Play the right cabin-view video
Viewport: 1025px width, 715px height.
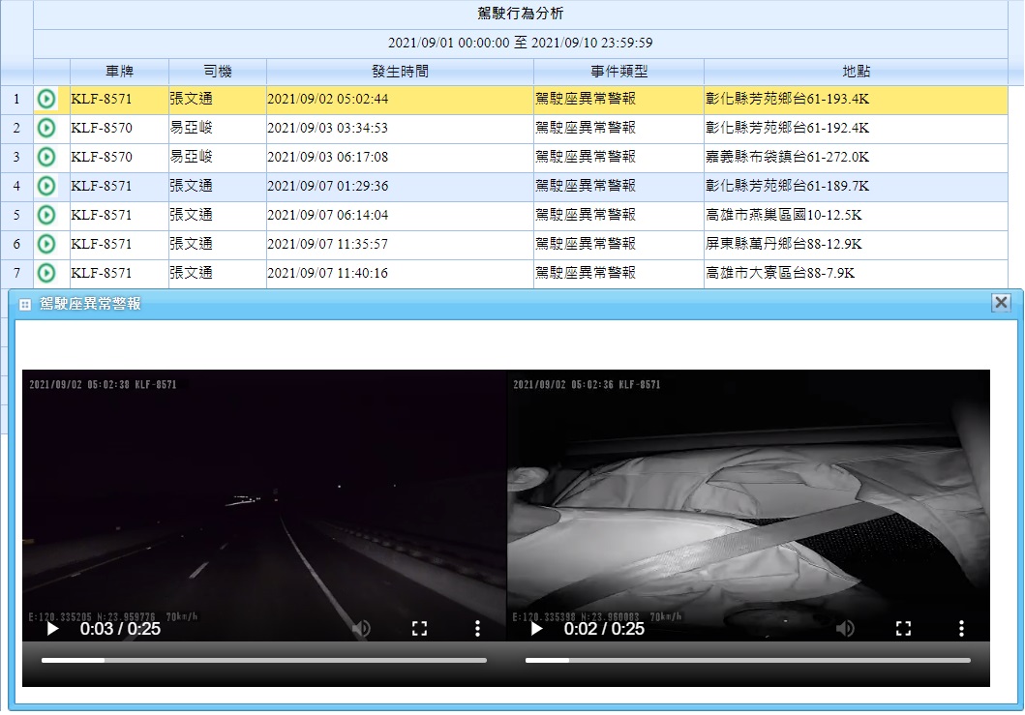pyautogui.click(x=536, y=629)
